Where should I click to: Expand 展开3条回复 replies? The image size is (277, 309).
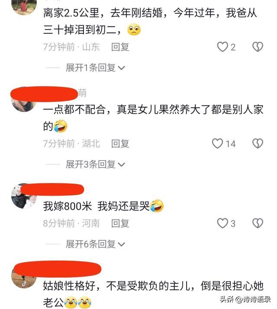pos(95,164)
